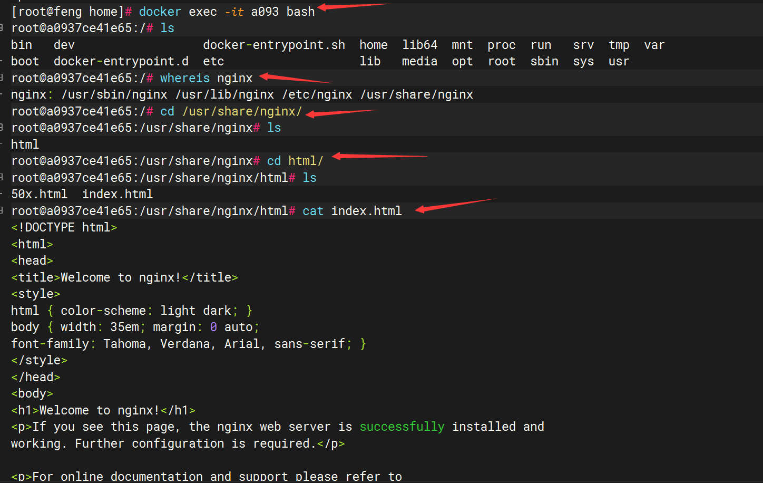Click the 'color-scheme: light dark' CSS line

(132, 311)
